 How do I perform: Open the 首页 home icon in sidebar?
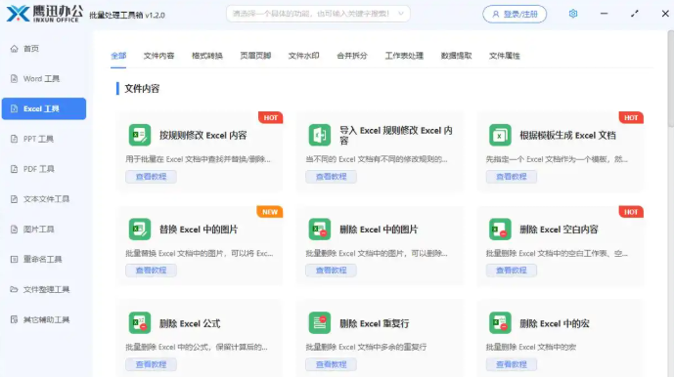point(15,49)
